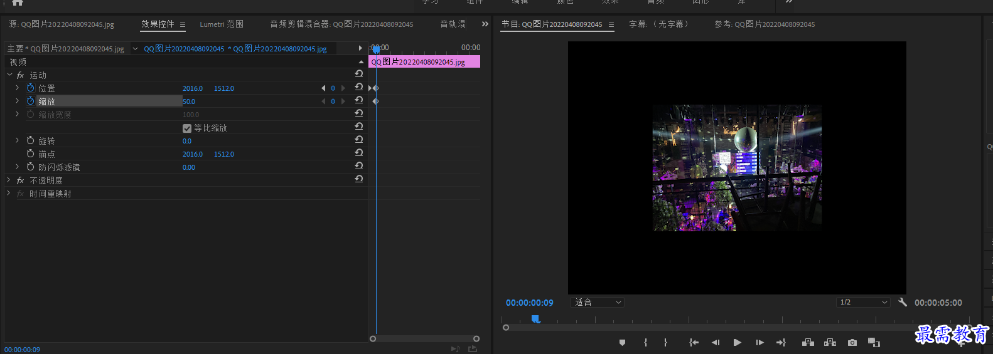The image size is (993, 354).
Task: Toggle animation stopwatch for 旋转
Action: click(x=30, y=140)
